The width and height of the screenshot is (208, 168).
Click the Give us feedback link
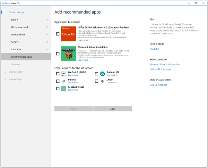point(158,85)
